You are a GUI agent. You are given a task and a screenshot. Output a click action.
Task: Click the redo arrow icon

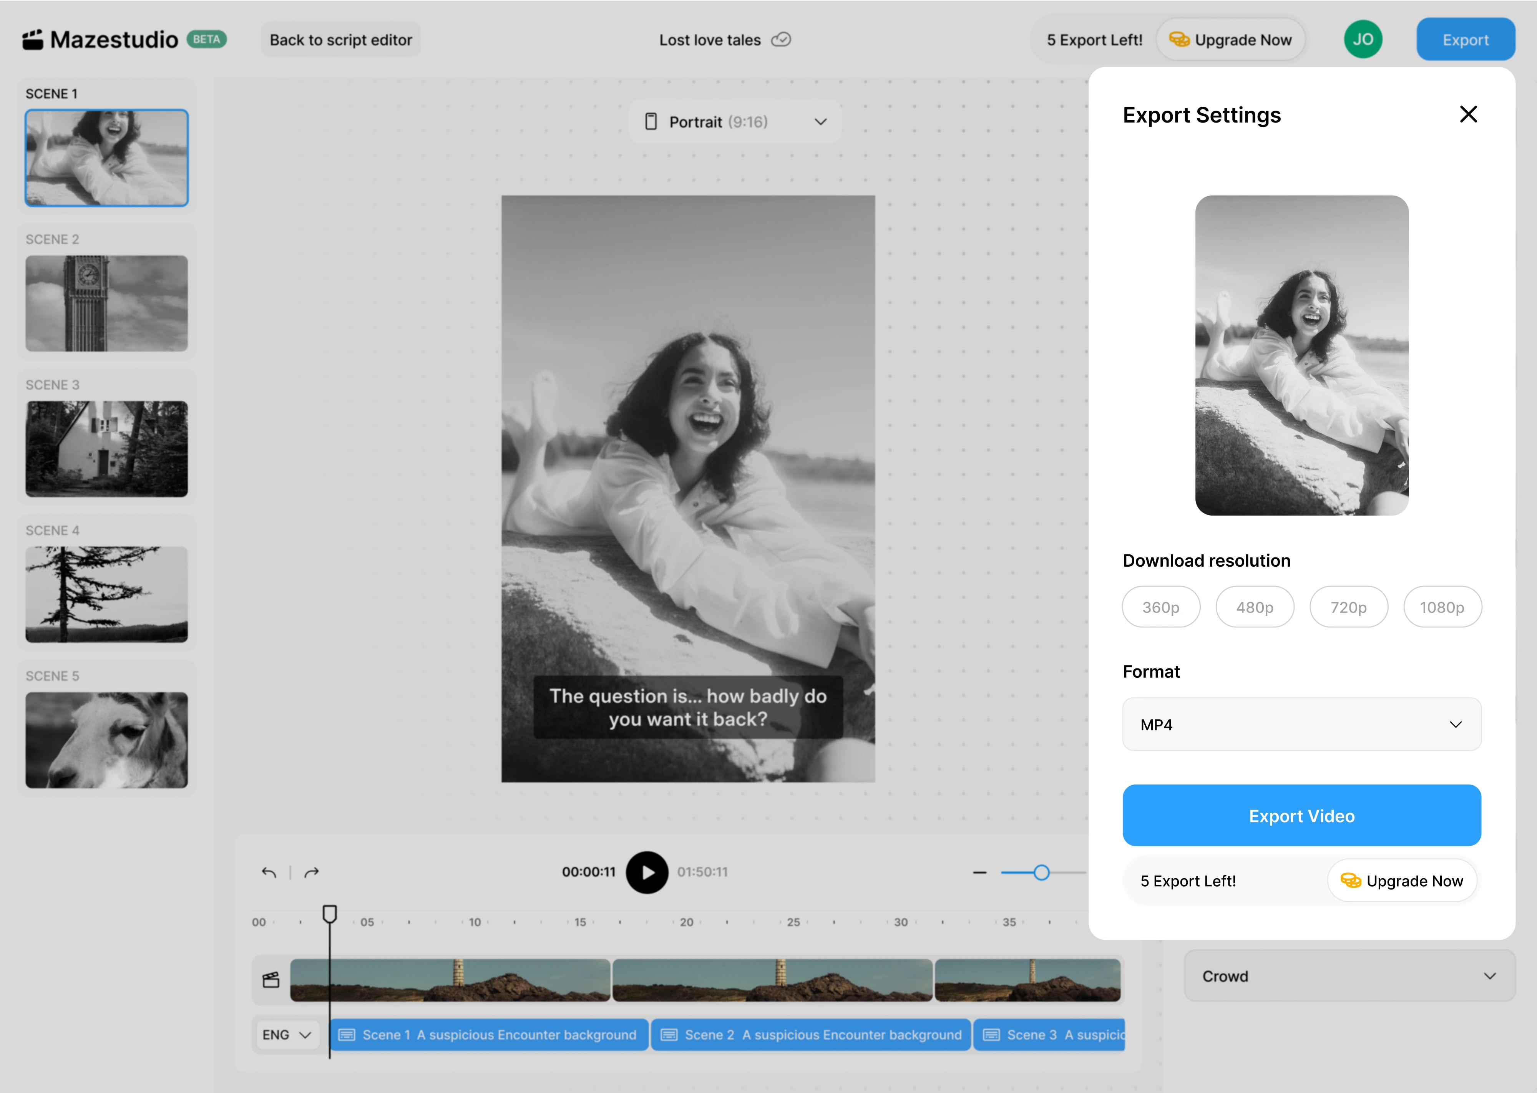click(312, 872)
